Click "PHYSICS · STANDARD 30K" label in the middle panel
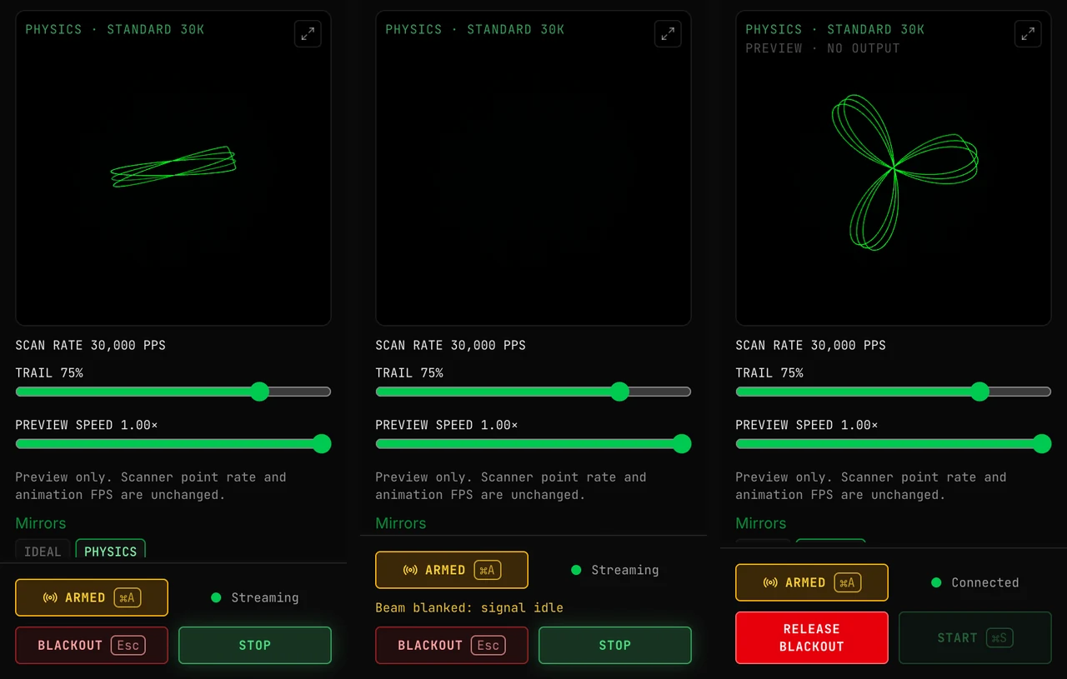 (x=475, y=30)
